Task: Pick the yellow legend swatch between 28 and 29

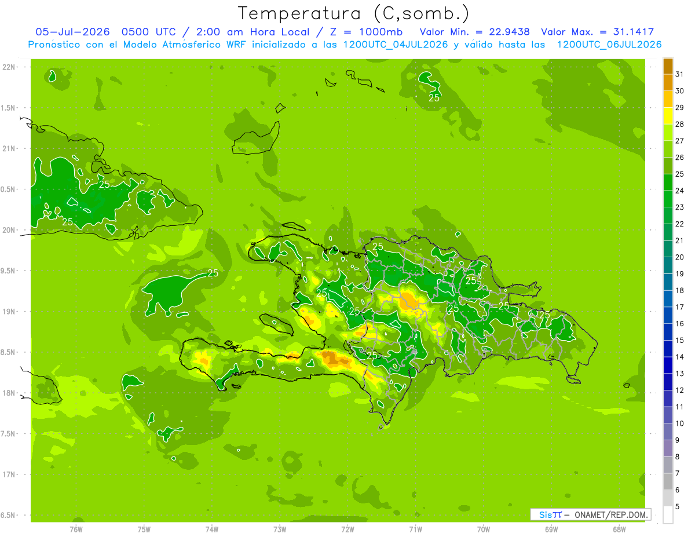Action: pos(668,116)
